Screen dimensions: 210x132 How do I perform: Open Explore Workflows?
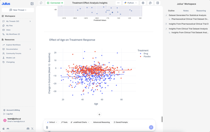point(13,45)
